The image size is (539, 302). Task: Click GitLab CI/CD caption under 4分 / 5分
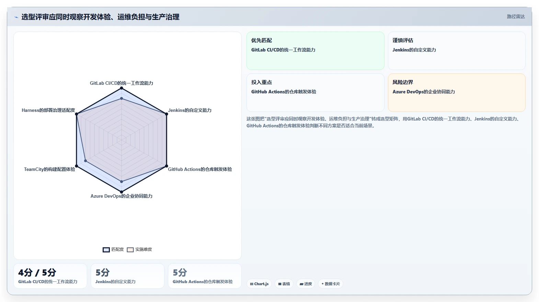pos(48,282)
